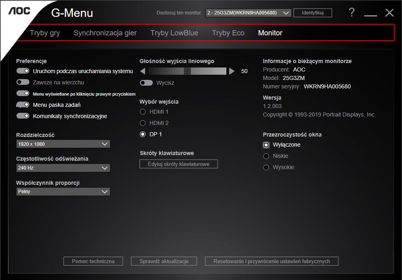Image resolution: width=402 pixels, height=280 pixels.
Task: Select the Monitor tab
Action: (270, 33)
